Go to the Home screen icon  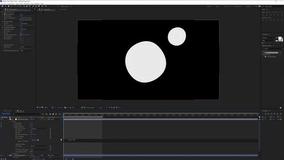click(2, 6)
